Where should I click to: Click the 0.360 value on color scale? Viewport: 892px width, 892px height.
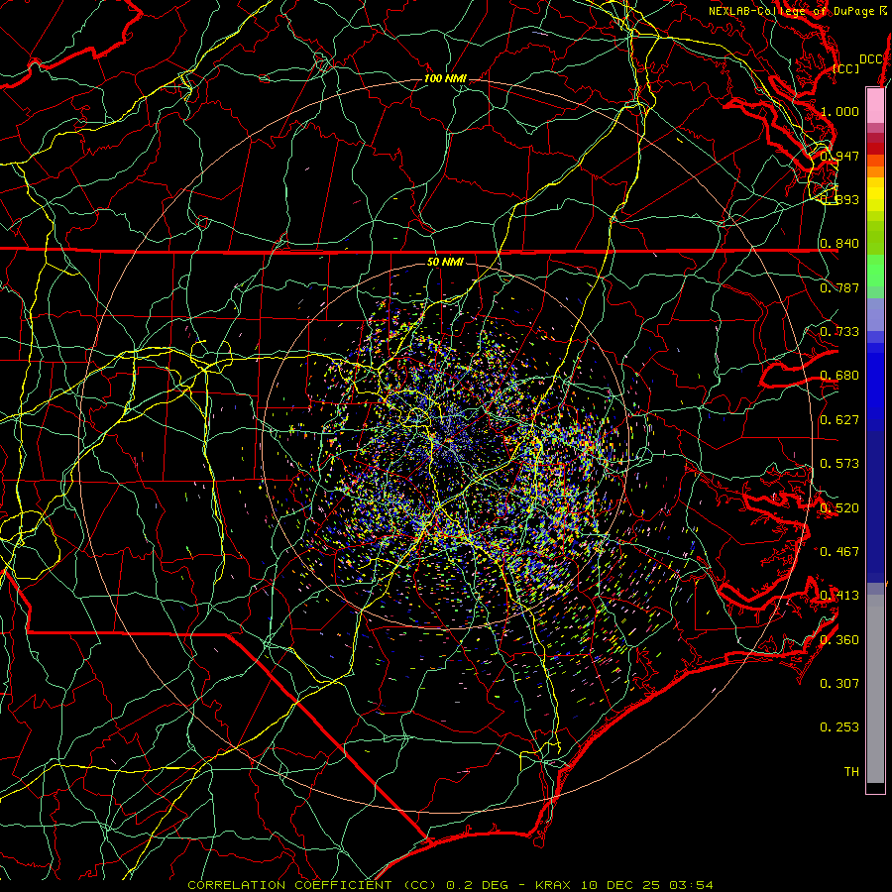click(x=839, y=639)
